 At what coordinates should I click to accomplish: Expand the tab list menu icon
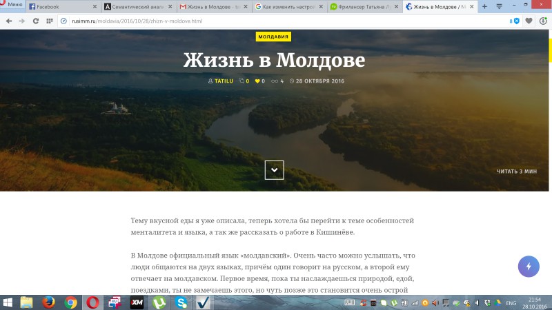pos(499,6)
